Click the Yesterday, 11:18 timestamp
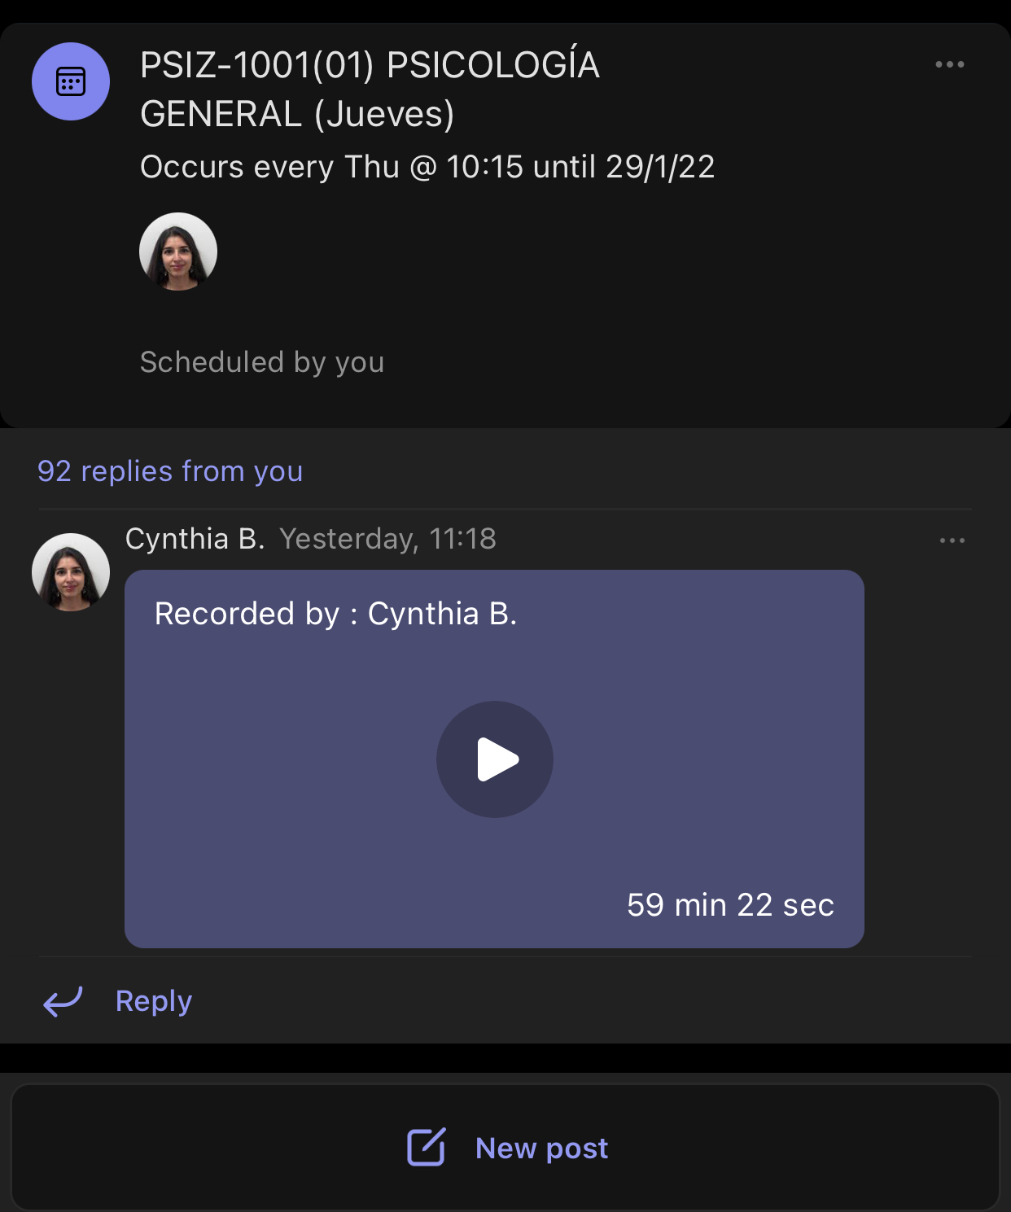The image size is (1011, 1212). (x=387, y=539)
